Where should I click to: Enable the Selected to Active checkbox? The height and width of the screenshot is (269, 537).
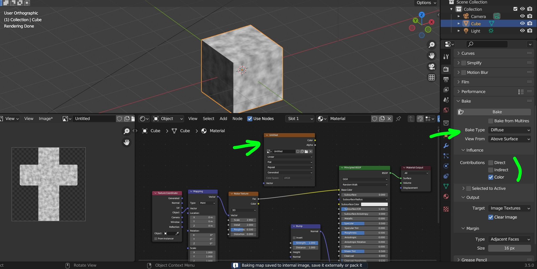468,188
